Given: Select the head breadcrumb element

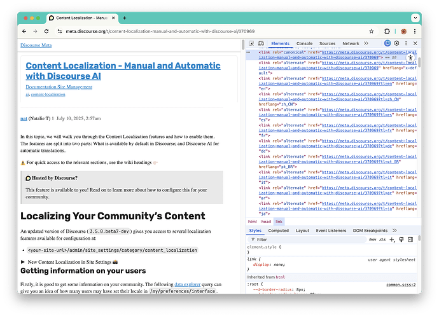Looking at the screenshot, I should click(266, 222).
